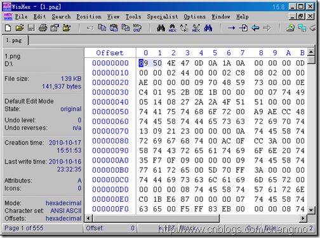The height and width of the screenshot is (238, 320).
Task: Open the Window menu
Action: click(x=221, y=17)
